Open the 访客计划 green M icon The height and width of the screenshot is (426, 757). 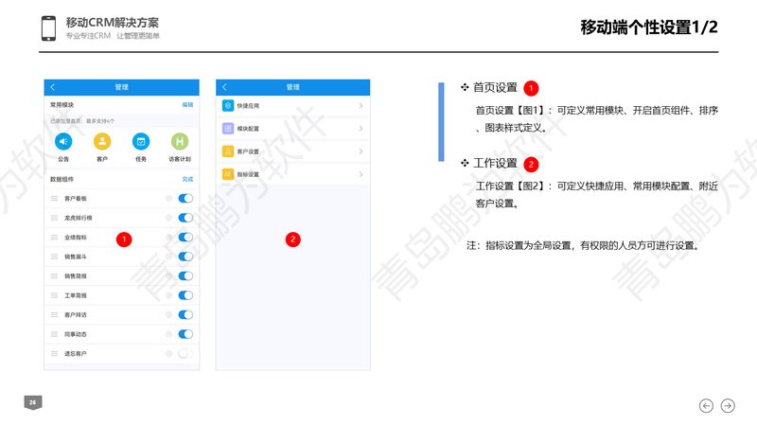(x=180, y=141)
